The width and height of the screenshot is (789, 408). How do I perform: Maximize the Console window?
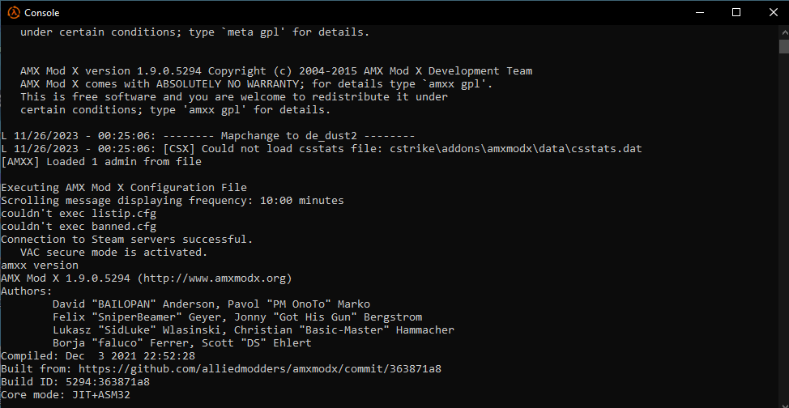[736, 12]
